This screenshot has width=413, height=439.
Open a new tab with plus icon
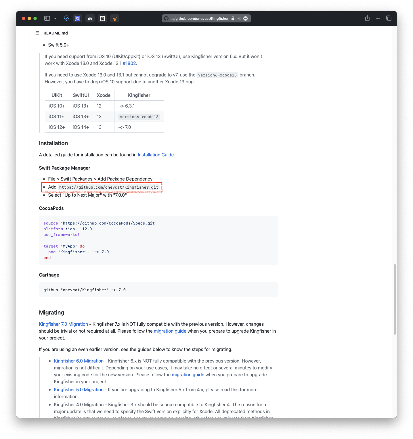coord(378,18)
